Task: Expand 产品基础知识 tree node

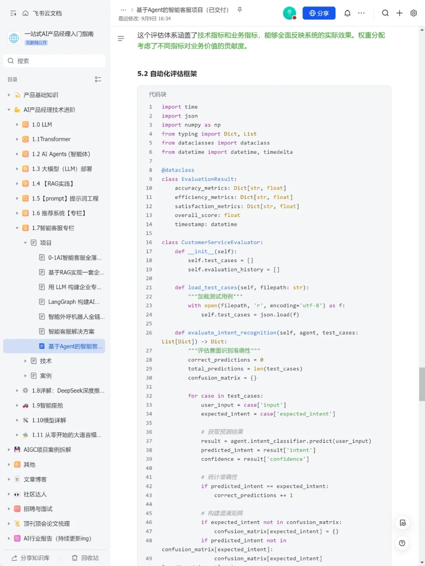Action: 9,95
